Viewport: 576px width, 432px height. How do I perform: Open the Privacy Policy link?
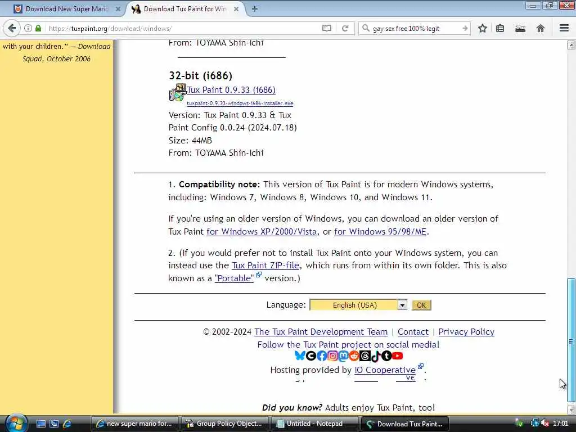click(x=466, y=332)
